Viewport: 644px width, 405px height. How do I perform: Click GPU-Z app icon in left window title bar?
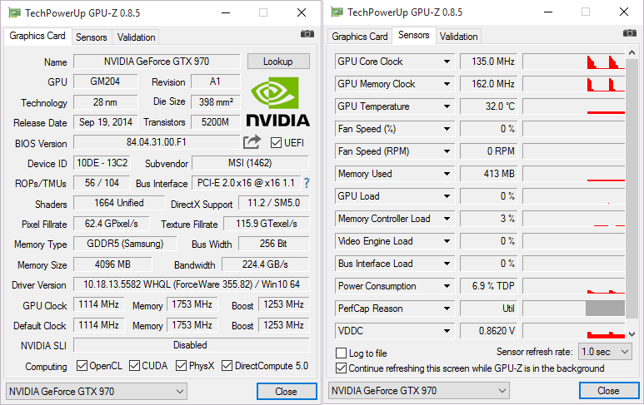[15, 13]
